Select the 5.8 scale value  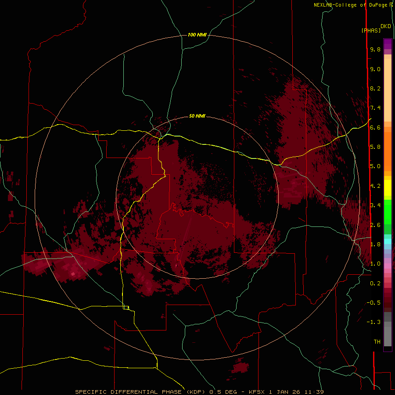pyautogui.click(x=375, y=147)
